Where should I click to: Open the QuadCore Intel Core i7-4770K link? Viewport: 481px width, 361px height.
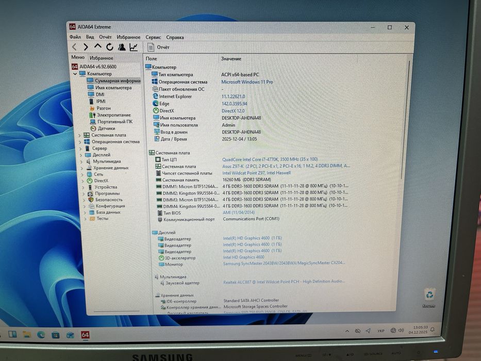270,159
